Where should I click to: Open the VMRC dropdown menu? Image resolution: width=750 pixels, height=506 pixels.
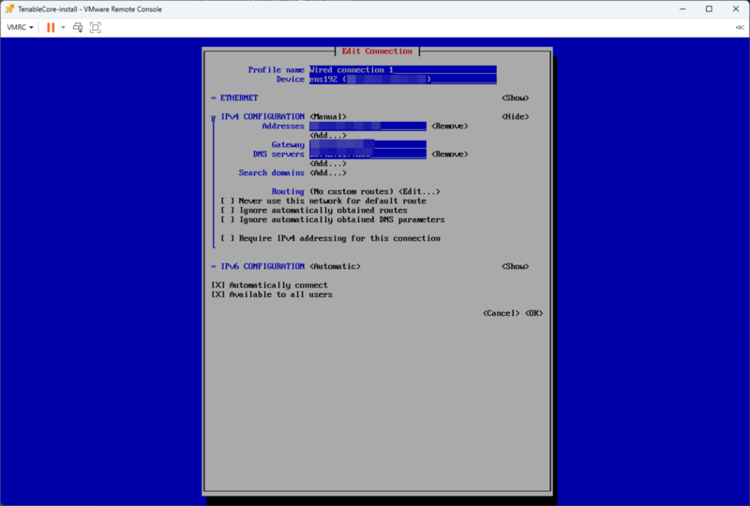(20, 27)
